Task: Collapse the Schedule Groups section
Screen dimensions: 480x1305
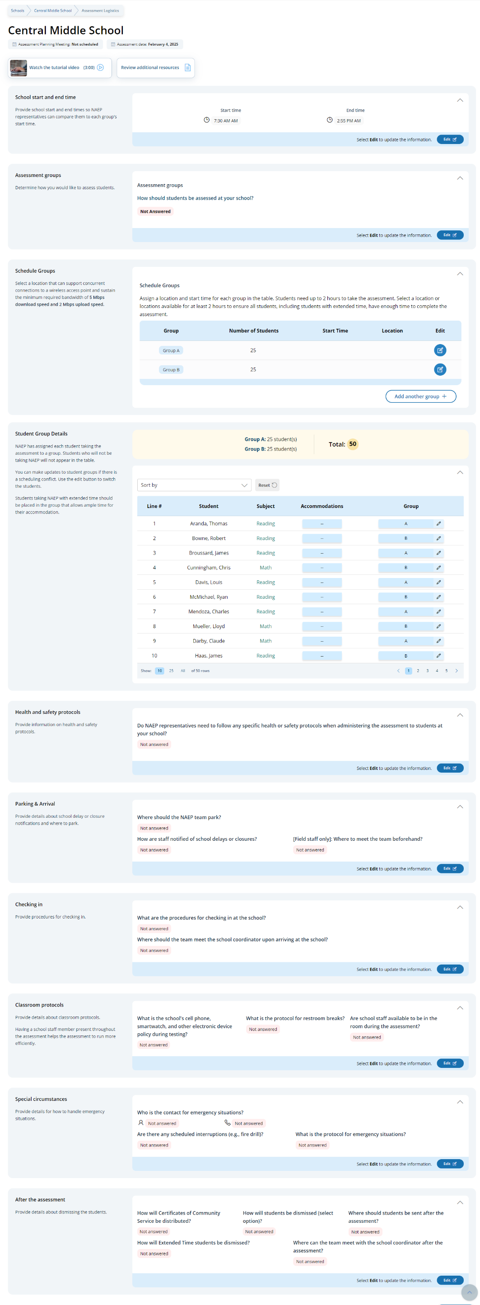Action: click(459, 274)
